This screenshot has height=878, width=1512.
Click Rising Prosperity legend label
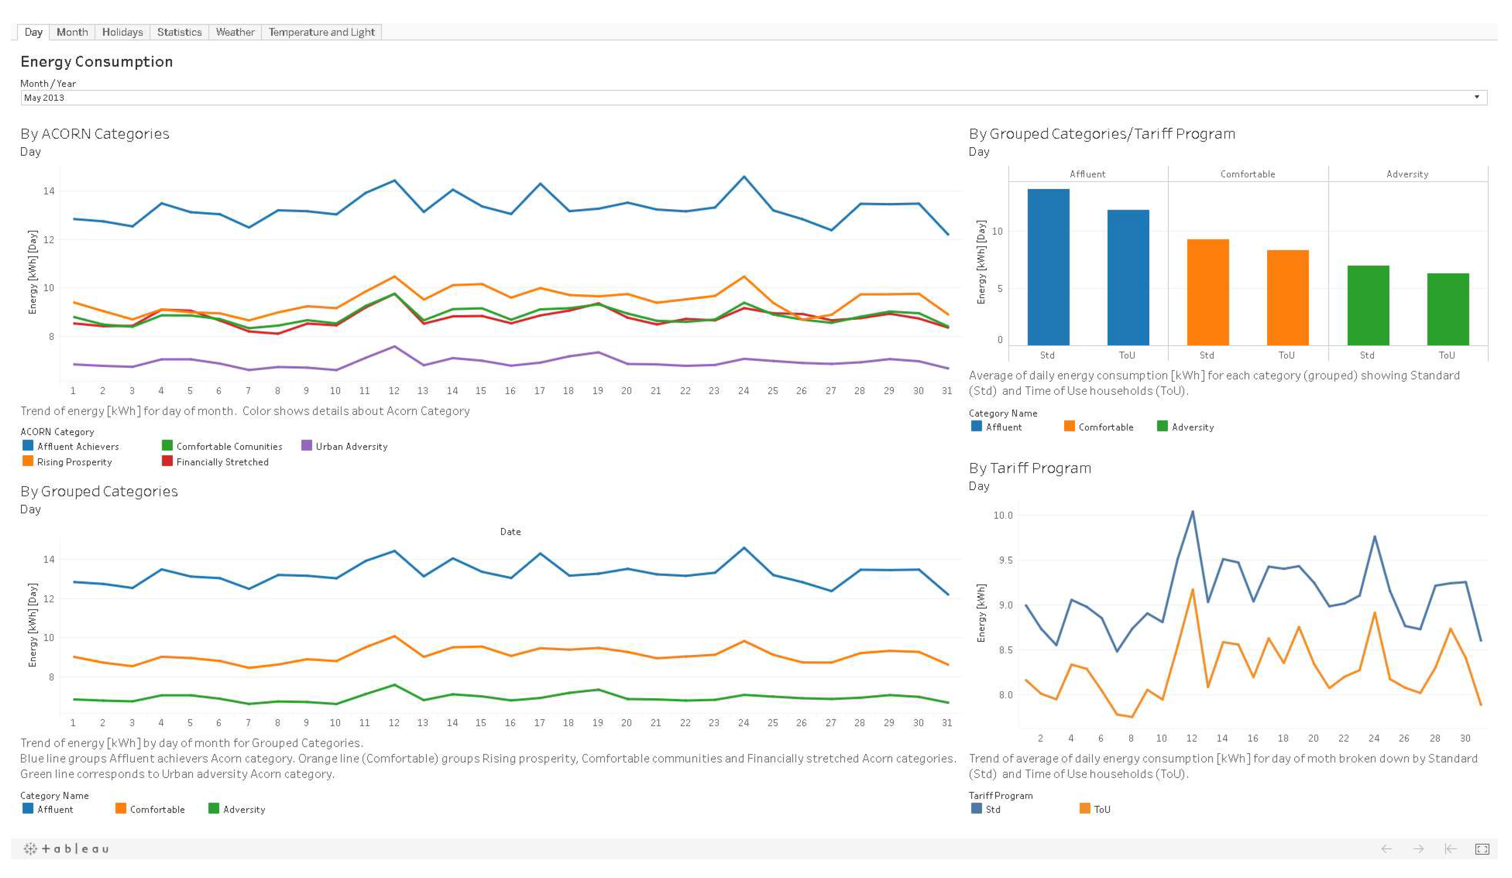74,462
